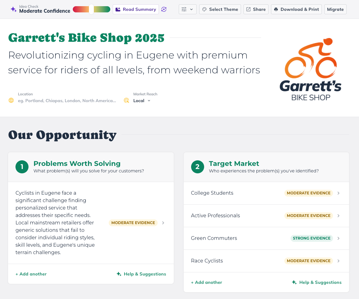This screenshot has height=299, width=359.
Task: Open the Market Reach Local dropdown
Action: point(142,101)
